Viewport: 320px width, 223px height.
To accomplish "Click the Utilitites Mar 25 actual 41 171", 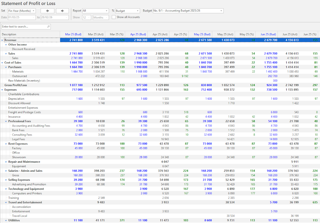I will pos(100,220).
